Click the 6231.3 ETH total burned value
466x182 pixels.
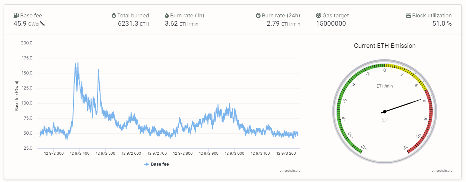[x=133, y=24]
